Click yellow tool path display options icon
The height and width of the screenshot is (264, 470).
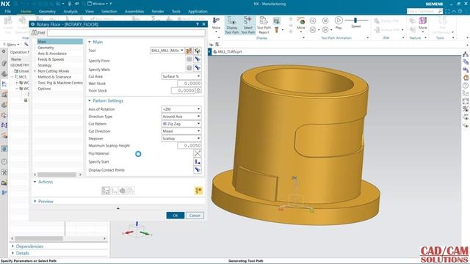click(198, 191)
